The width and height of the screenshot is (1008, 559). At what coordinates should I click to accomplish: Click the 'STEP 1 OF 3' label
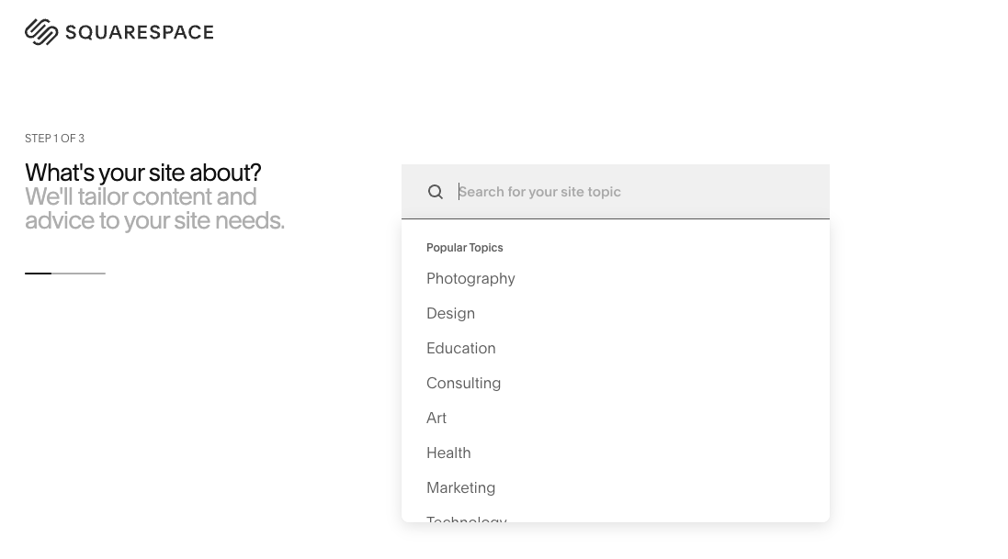pyautogui.click(x=54, y=139)
